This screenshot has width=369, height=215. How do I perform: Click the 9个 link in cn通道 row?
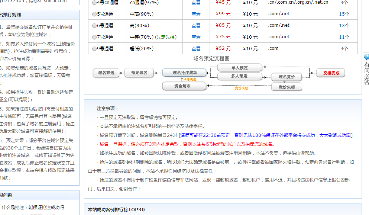(344, 3)
